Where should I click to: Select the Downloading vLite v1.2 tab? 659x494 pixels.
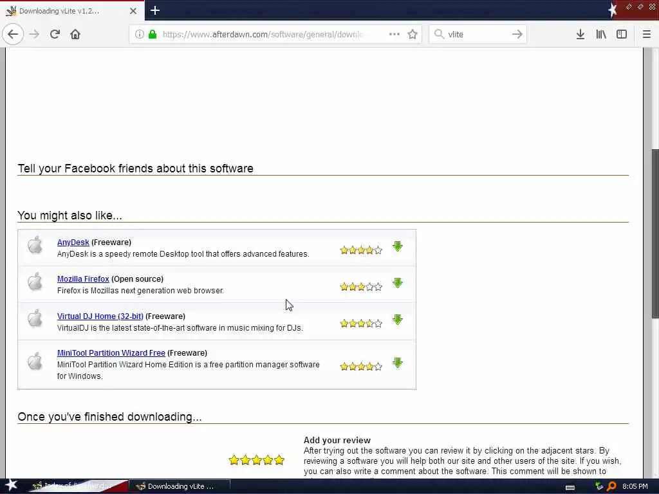(72, 11)
